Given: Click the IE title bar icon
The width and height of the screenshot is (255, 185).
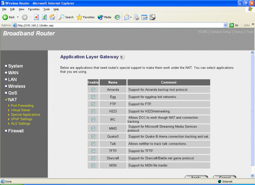Looking at the screenshot, I should 2,3.
